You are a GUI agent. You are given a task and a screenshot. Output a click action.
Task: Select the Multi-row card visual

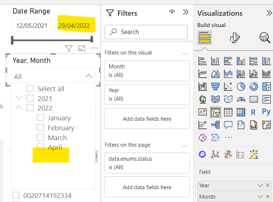point(266,99)
